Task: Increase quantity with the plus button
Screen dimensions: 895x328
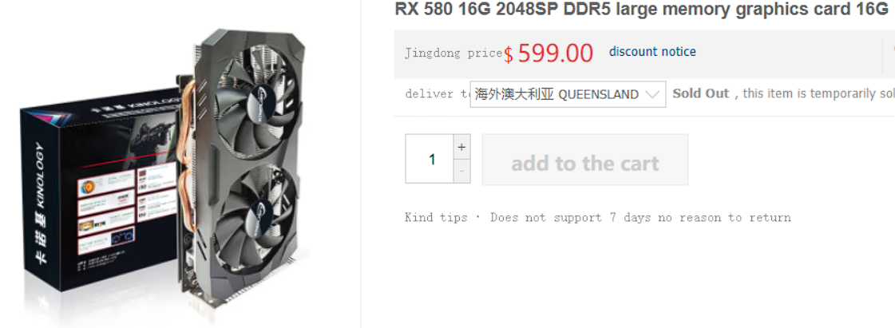Action: [461, 147]
